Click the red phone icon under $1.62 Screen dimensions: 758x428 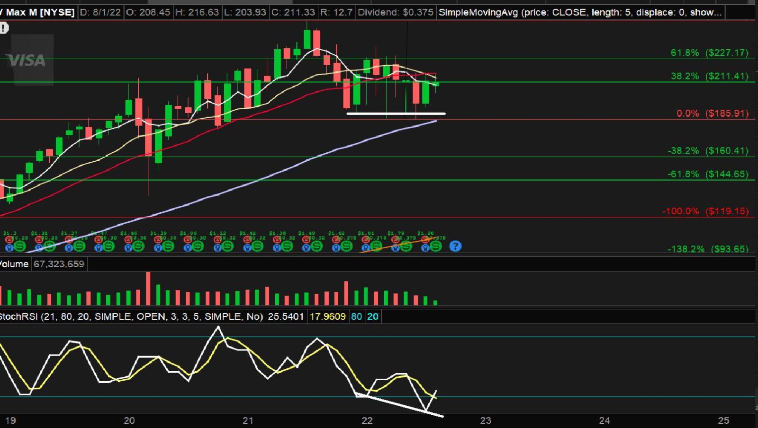336,240
